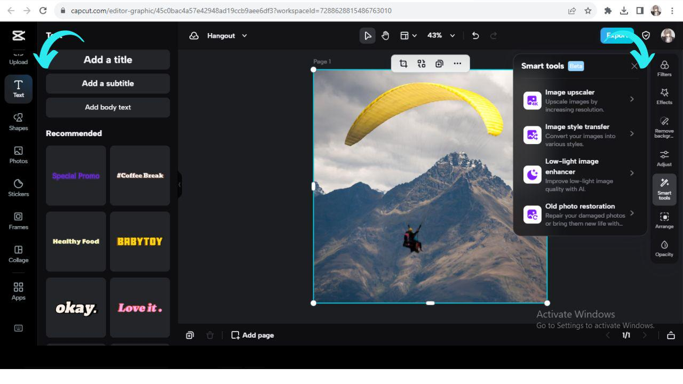Open the Upload panel
Image resolution: width=683 pixels, height=384 pixels.
19,58
